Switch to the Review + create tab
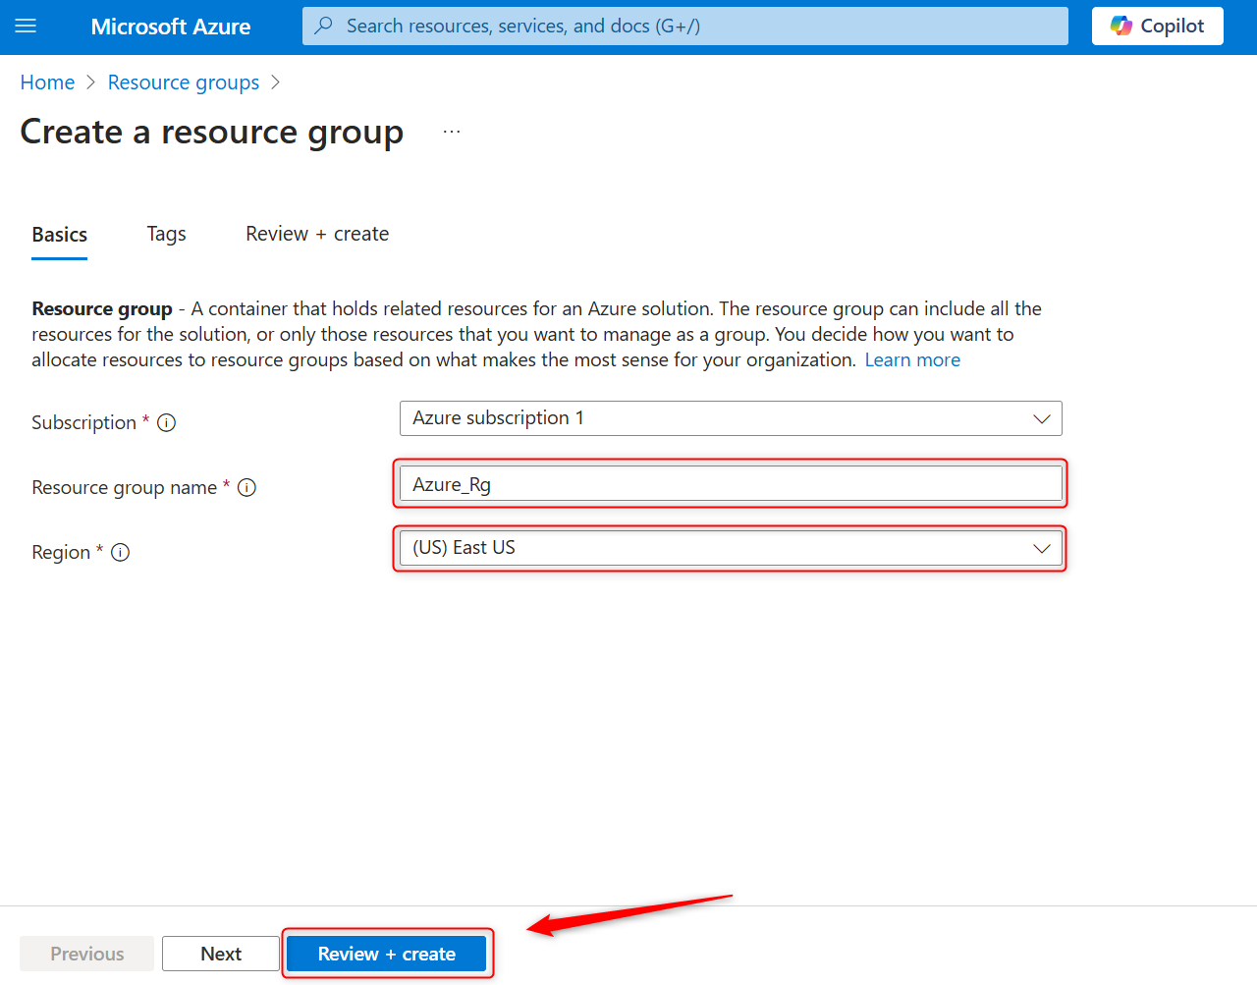The image size is (1257, 985). pos(317,234)
